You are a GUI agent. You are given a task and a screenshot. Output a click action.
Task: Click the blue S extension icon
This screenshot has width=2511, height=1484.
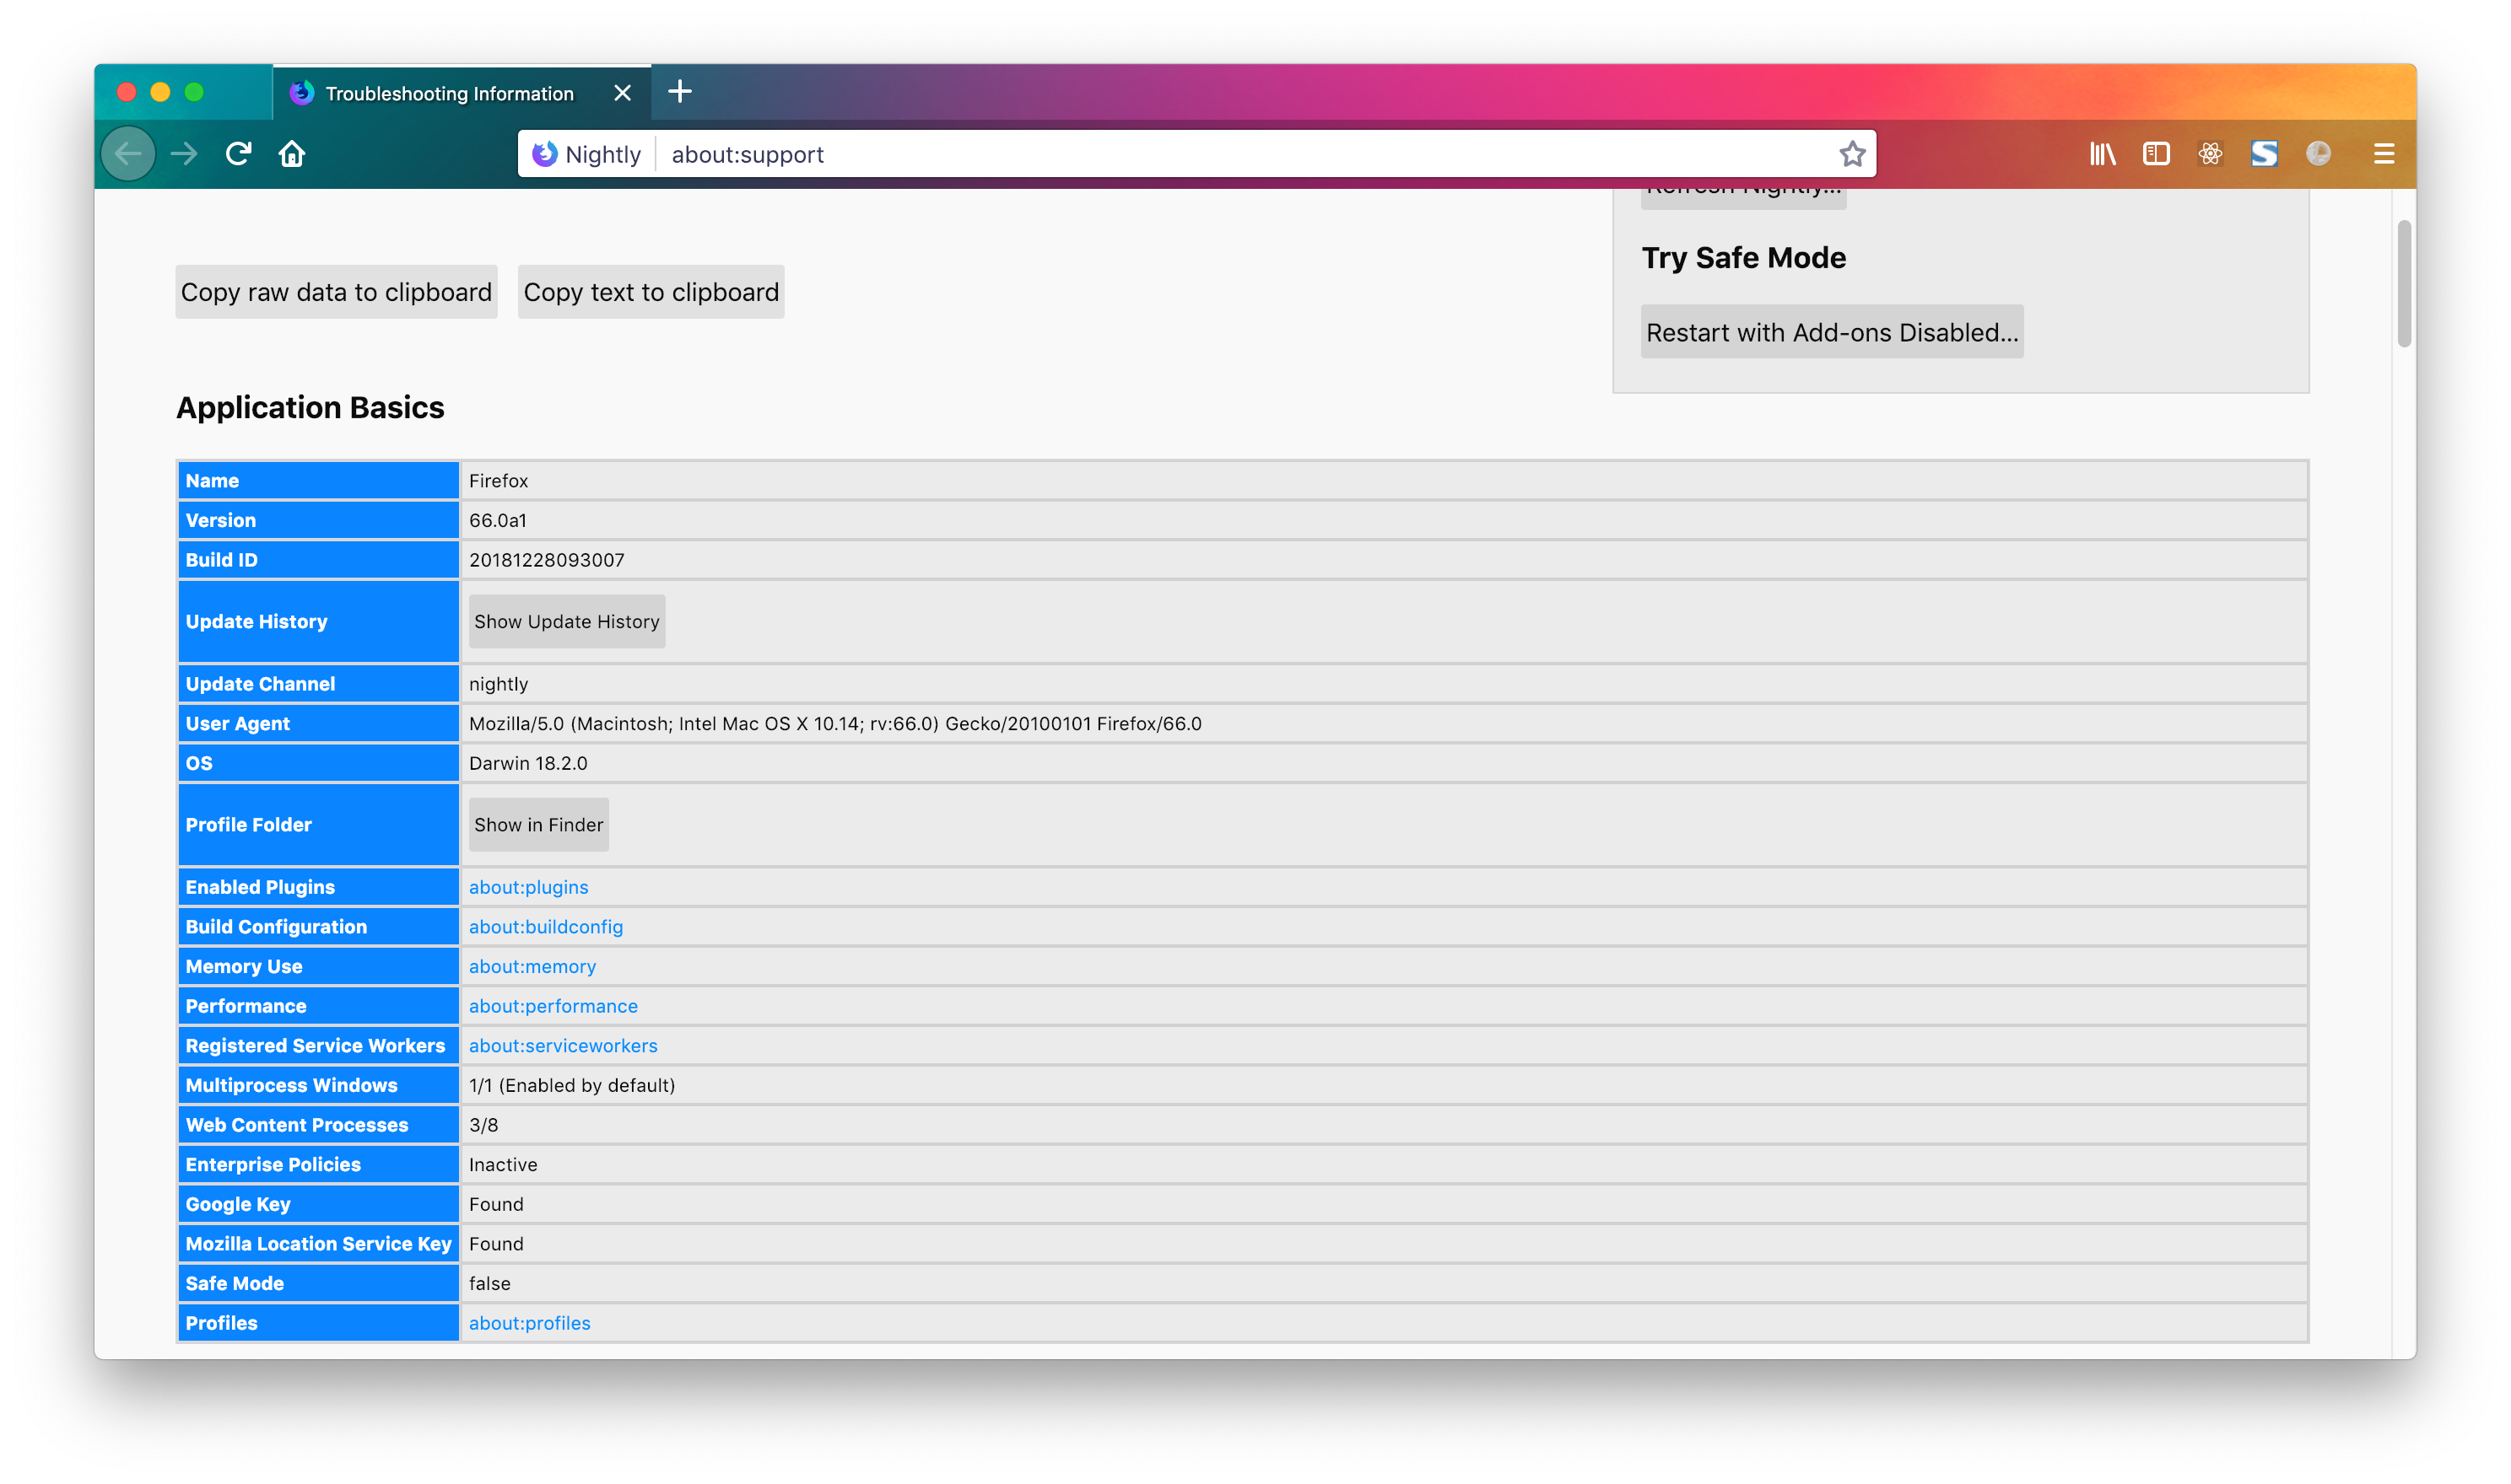click(2264, 154)
